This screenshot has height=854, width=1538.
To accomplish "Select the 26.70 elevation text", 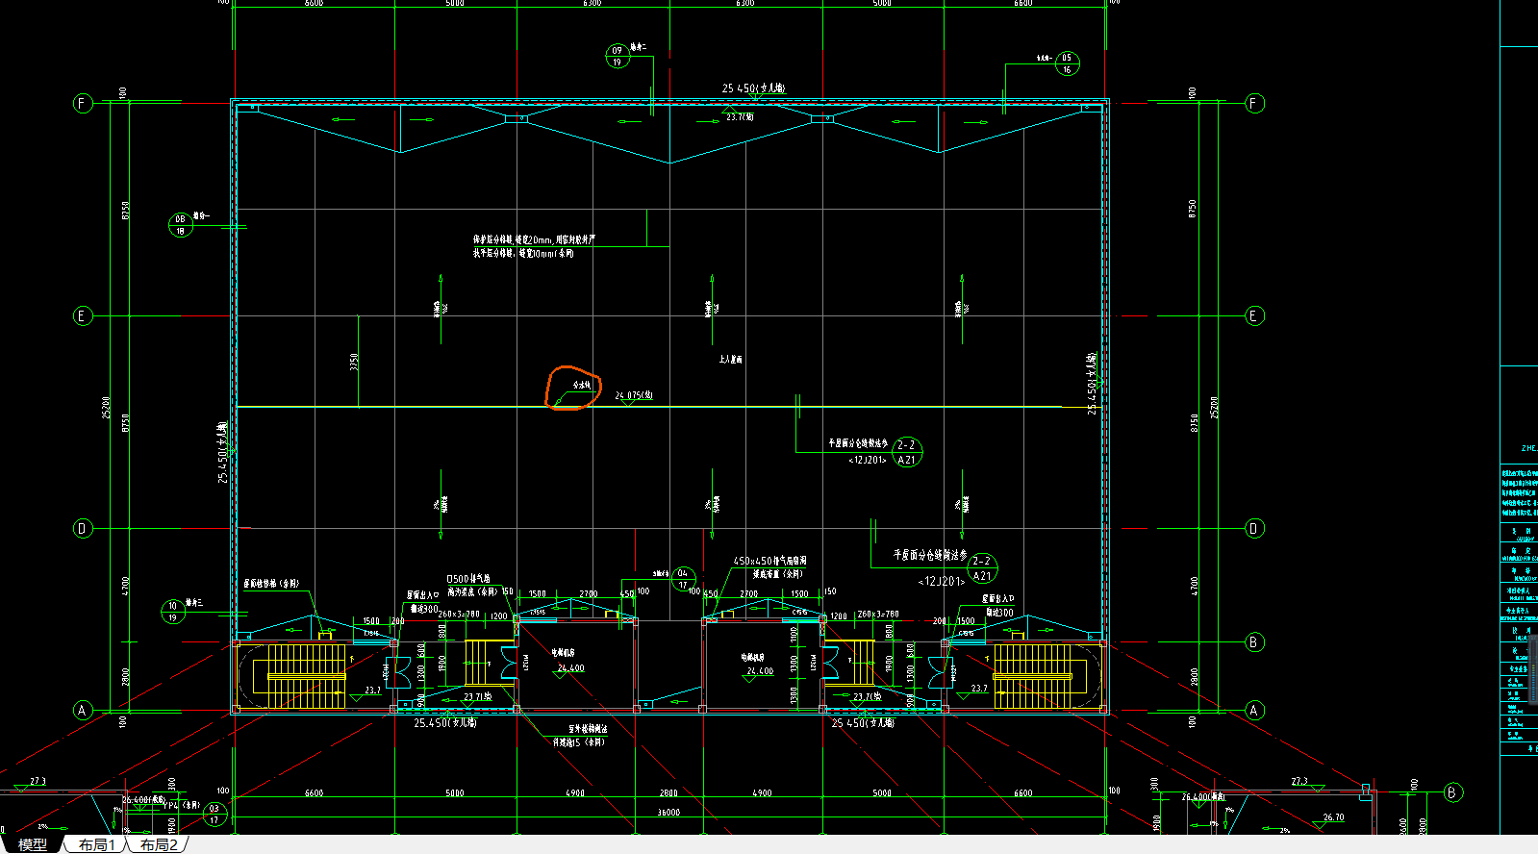I will point(1333,817).
